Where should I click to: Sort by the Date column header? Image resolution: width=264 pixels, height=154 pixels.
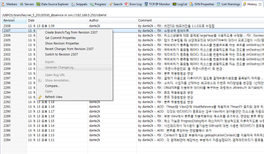(x=57, y=20)
